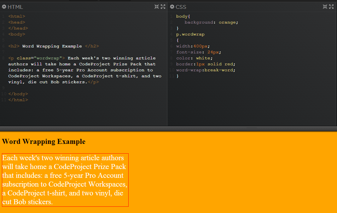
Task: Maximize the CSS editor panel
Action: point(331,7)
